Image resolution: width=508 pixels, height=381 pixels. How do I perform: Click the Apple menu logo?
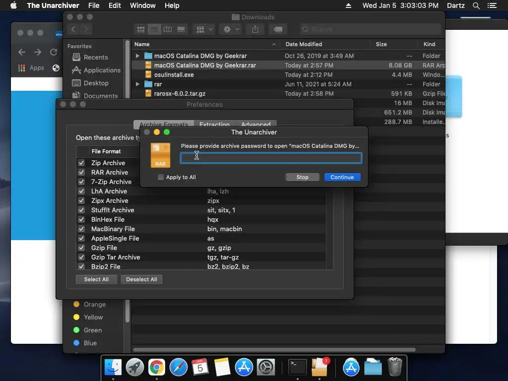(x=13, y=5)
